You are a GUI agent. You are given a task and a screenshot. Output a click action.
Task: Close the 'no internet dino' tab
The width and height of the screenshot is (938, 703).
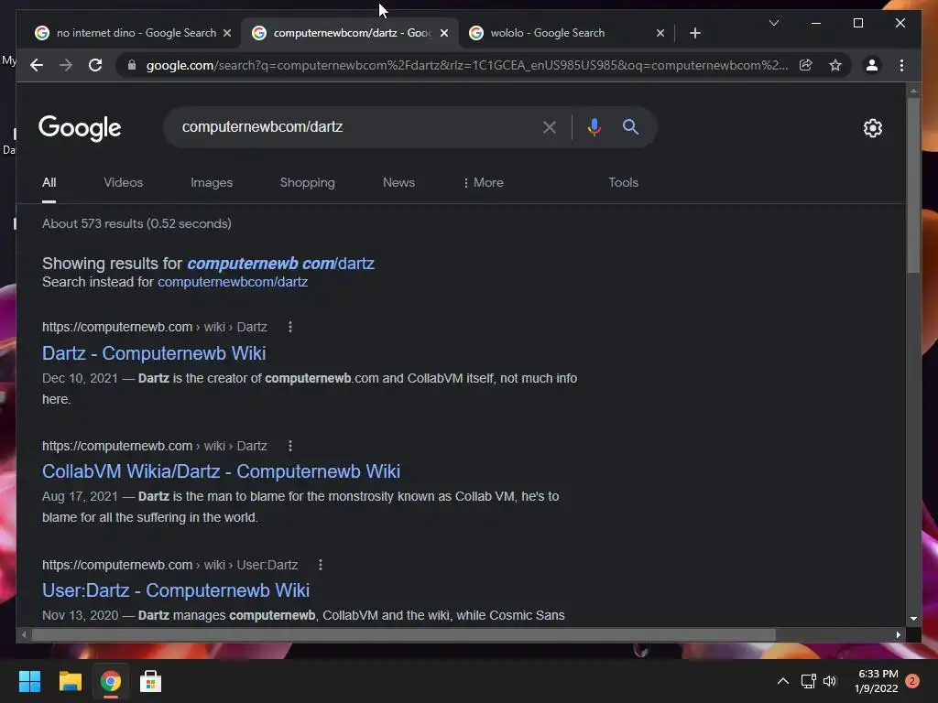point(227,33)
